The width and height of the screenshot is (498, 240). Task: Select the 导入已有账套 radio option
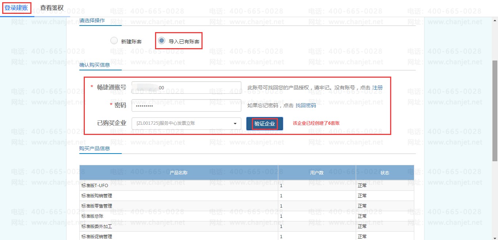161,41
